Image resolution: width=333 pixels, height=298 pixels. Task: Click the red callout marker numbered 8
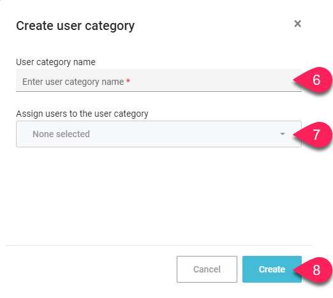pos(313,270)
